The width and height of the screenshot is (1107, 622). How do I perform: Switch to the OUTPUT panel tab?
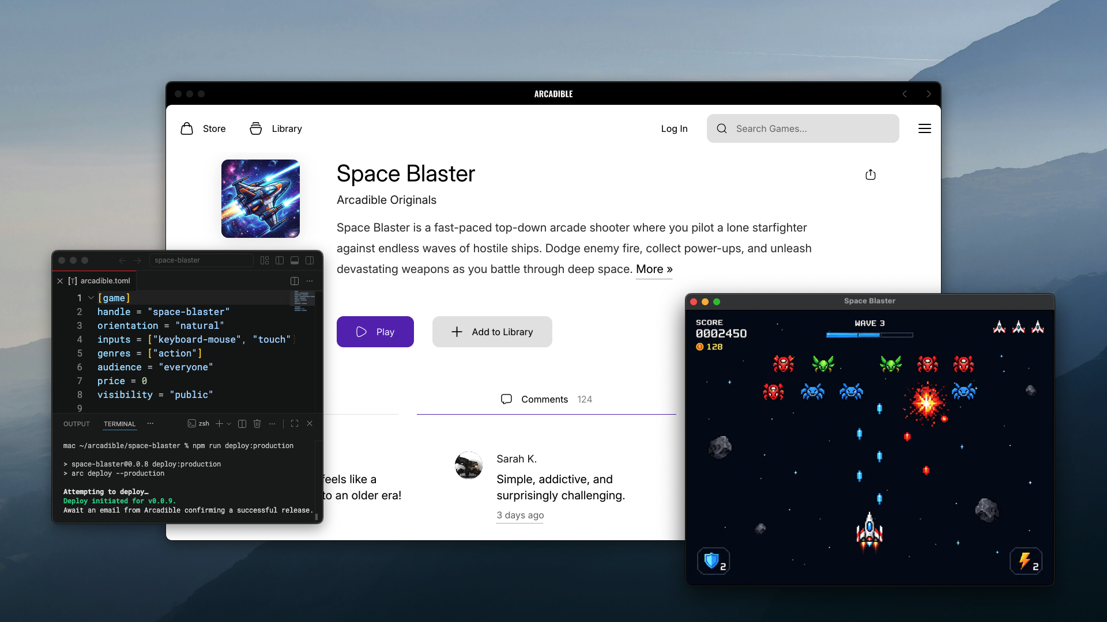pyautogui.click(x=77, y=424)
